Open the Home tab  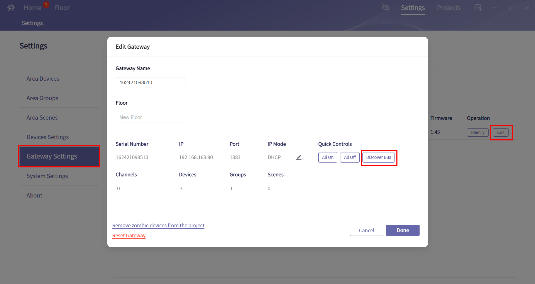tap(32, 8)
